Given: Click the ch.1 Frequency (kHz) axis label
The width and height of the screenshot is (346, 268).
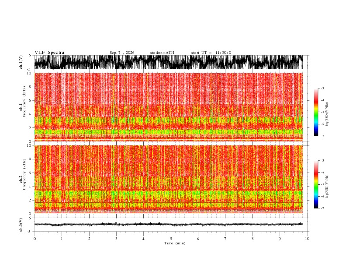Looking at the screenshot, I should click(x=22, y=107).
